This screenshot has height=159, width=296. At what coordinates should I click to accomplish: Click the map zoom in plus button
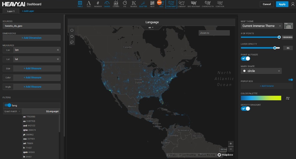[x=231, y=144]
